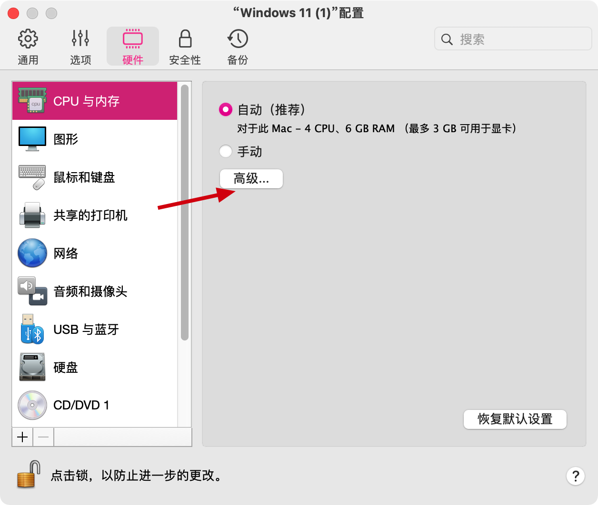
Task: Click the 硬盘 hard disk icon
Action: point(32,367)
